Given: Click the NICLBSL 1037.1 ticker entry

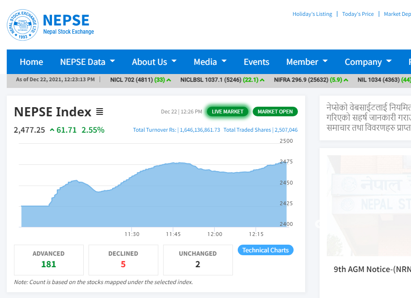Looking at the screenshot, I should 222,80.
